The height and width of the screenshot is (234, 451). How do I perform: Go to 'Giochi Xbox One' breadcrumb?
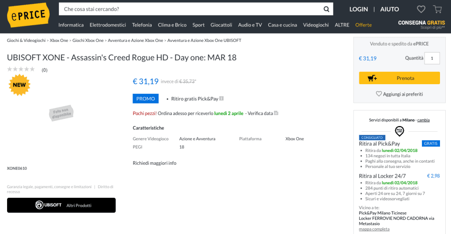point(88,41)
